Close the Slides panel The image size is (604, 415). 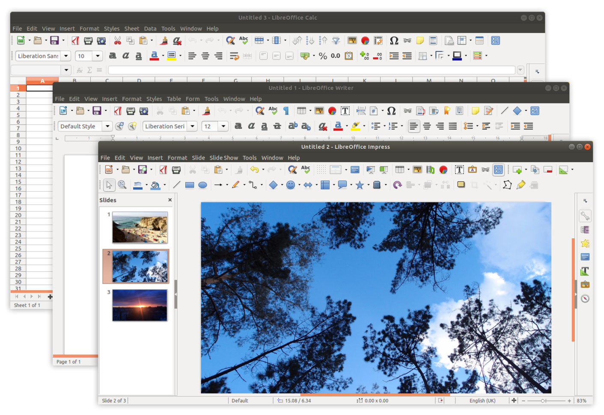(170, 200)
